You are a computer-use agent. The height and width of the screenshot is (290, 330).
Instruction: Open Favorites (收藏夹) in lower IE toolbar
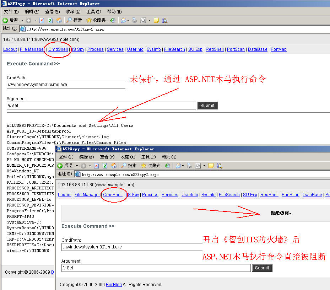151,166
